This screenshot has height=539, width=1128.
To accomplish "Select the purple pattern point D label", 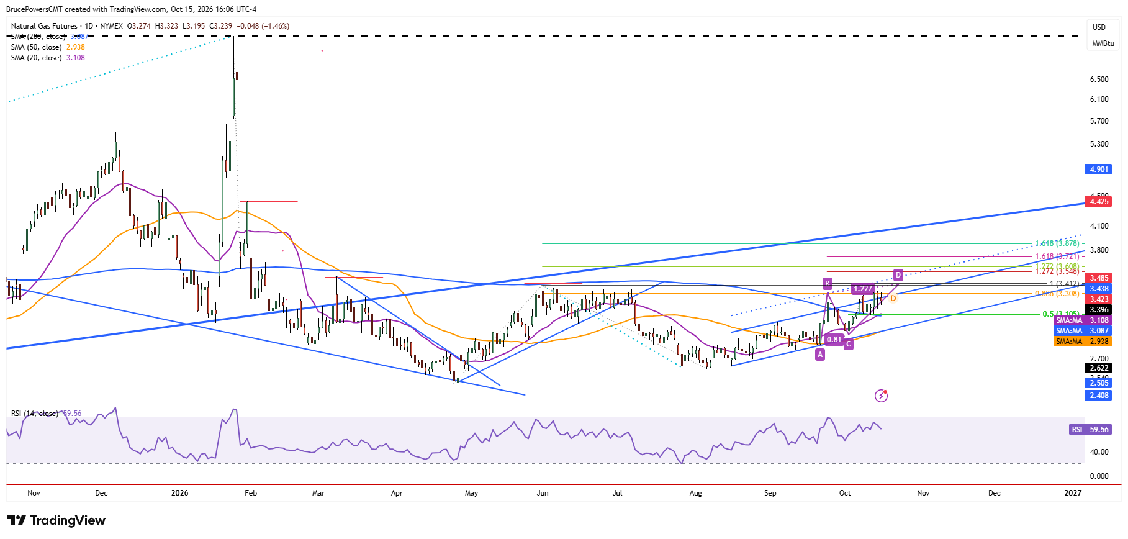I will [898, 275].
